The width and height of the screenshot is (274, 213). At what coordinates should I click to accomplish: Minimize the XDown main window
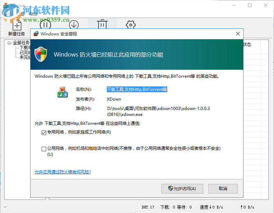(234, 5)
